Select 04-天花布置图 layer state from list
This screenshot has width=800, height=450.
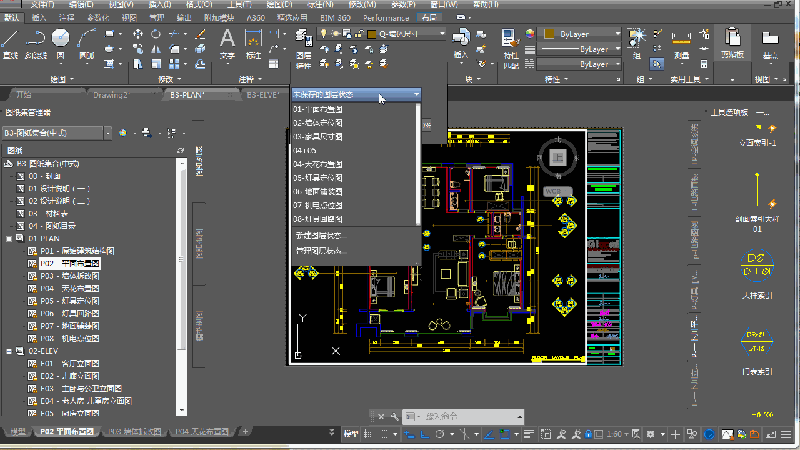point(317,164)
